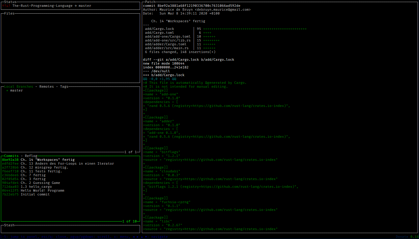Click the commit hash line 8be92a3881a68f...
Screen dimensions: 419x239
click(x=192, y=6)
